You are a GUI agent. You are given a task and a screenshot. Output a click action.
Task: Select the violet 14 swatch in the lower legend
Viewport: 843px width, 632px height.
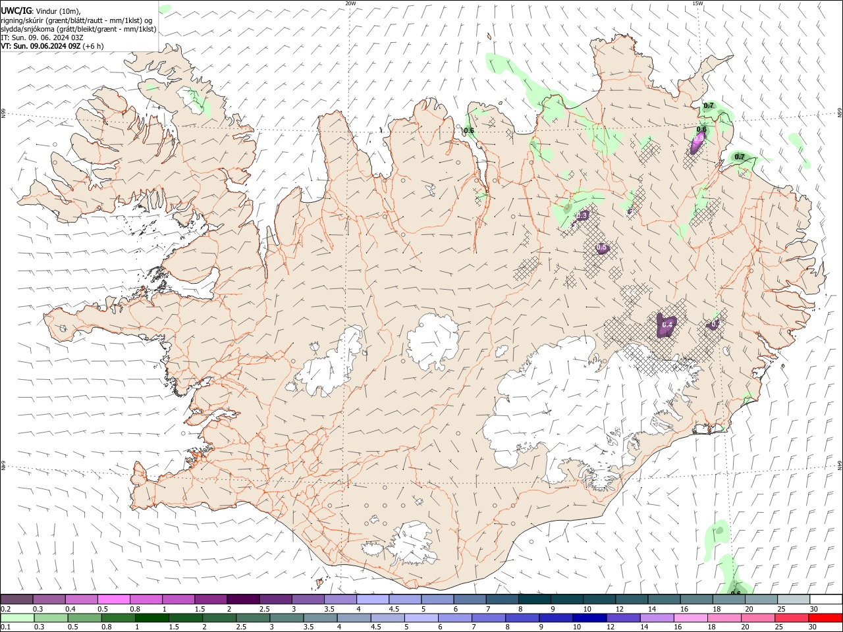[x=657, y=618]
